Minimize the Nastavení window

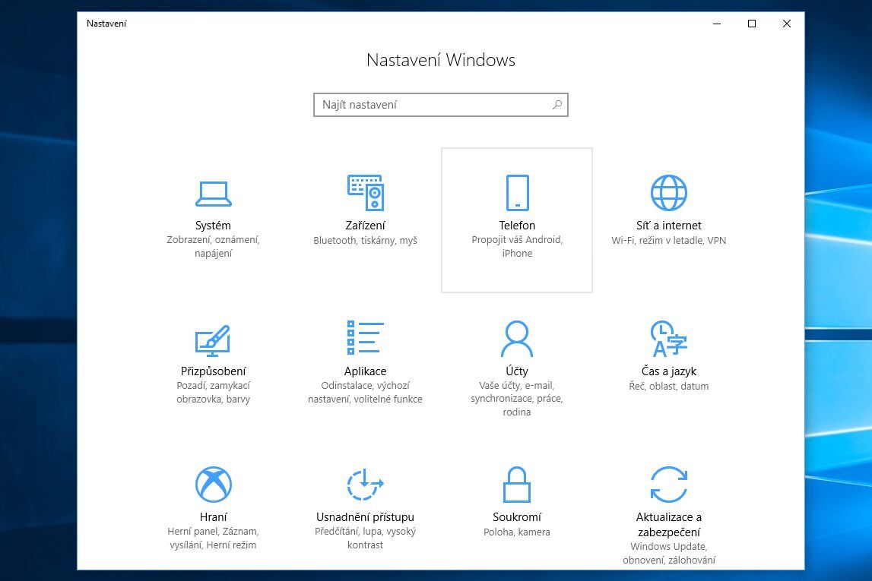click(717, 24)
